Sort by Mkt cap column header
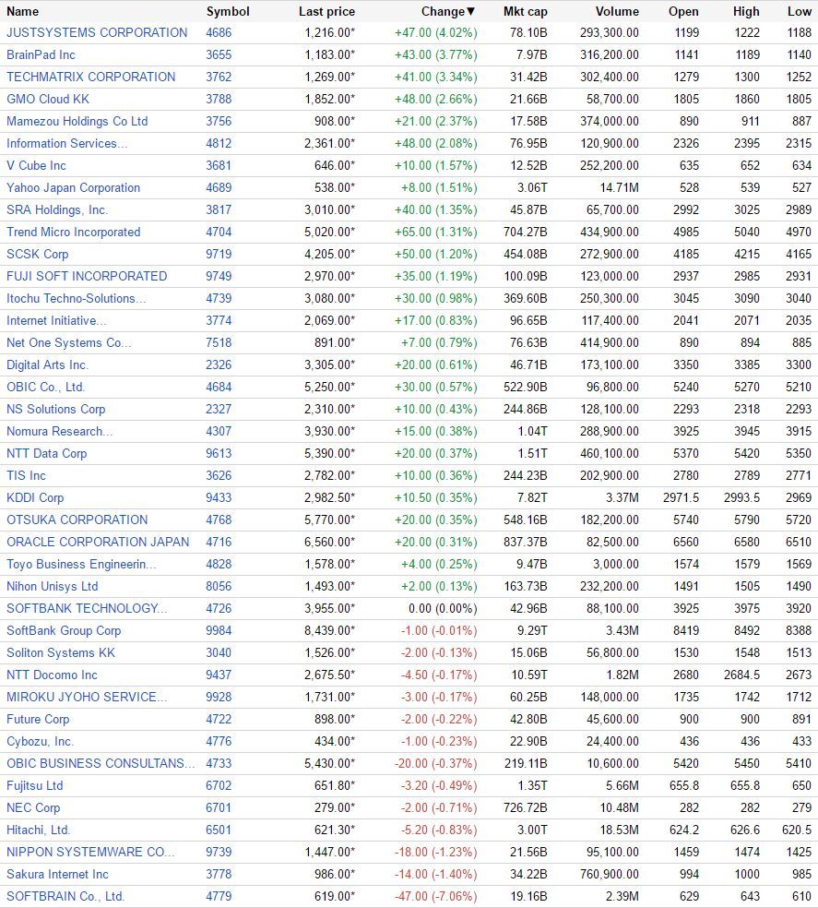Image resolution: width=818 pixels, height=908 pixels. (525, 11)
